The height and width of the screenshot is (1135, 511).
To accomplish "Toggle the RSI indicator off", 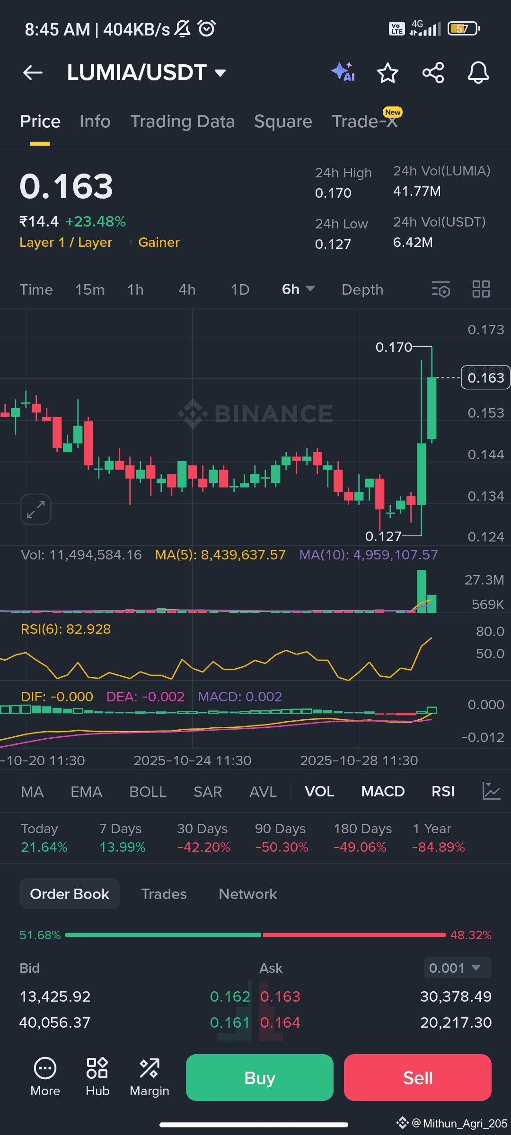I will tap(443, 791).
